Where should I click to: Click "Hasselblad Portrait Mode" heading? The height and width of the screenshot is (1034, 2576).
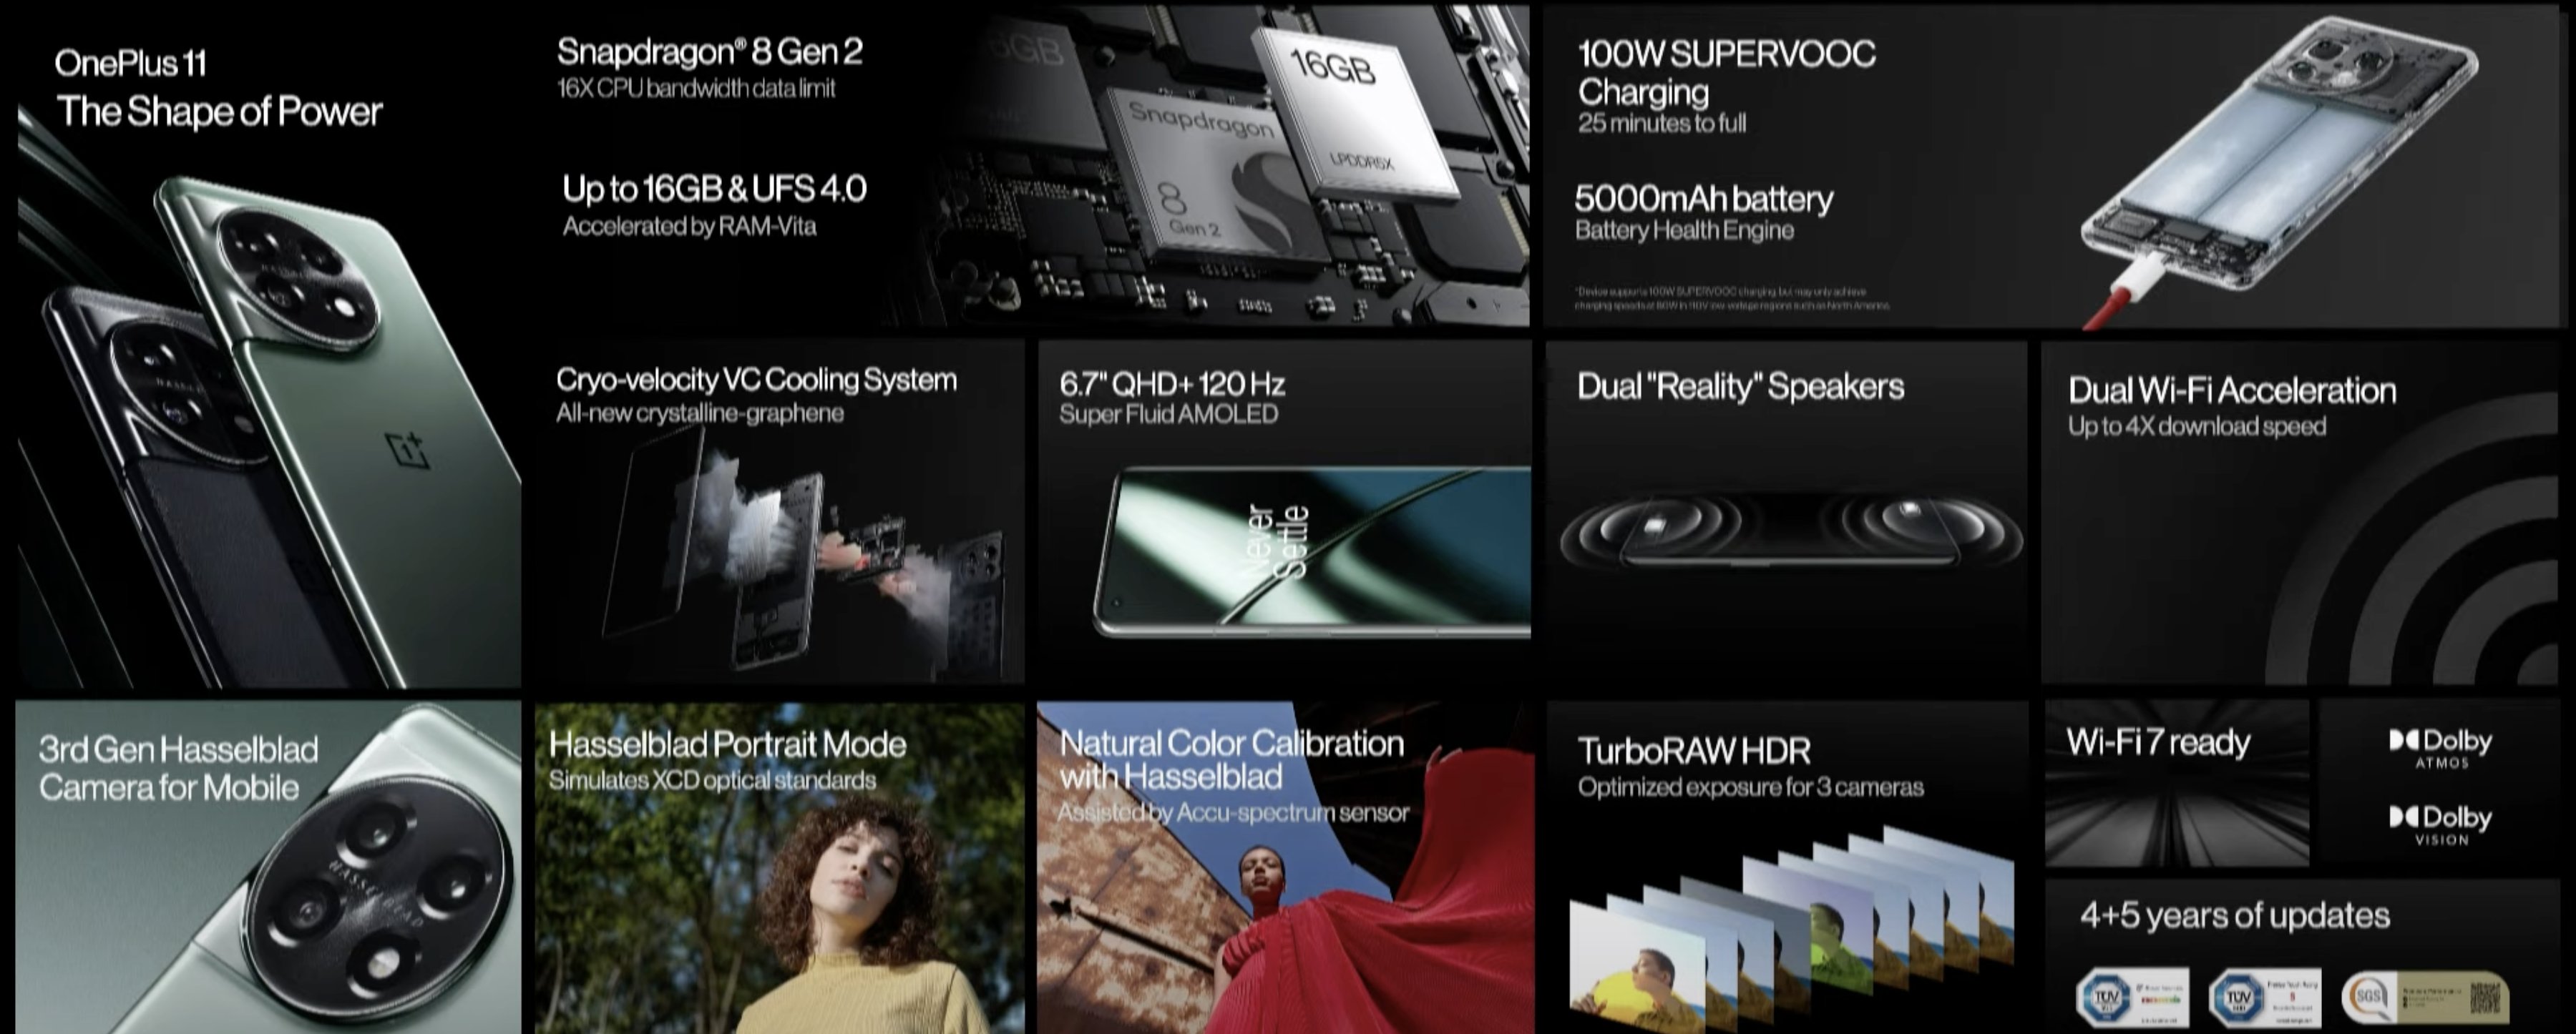pyautogui.click(x=727, y=744)
